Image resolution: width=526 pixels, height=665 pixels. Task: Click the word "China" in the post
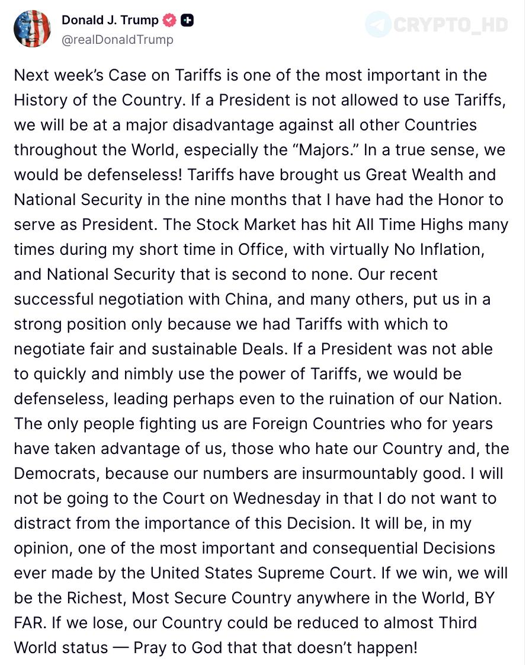pos(247,299)
